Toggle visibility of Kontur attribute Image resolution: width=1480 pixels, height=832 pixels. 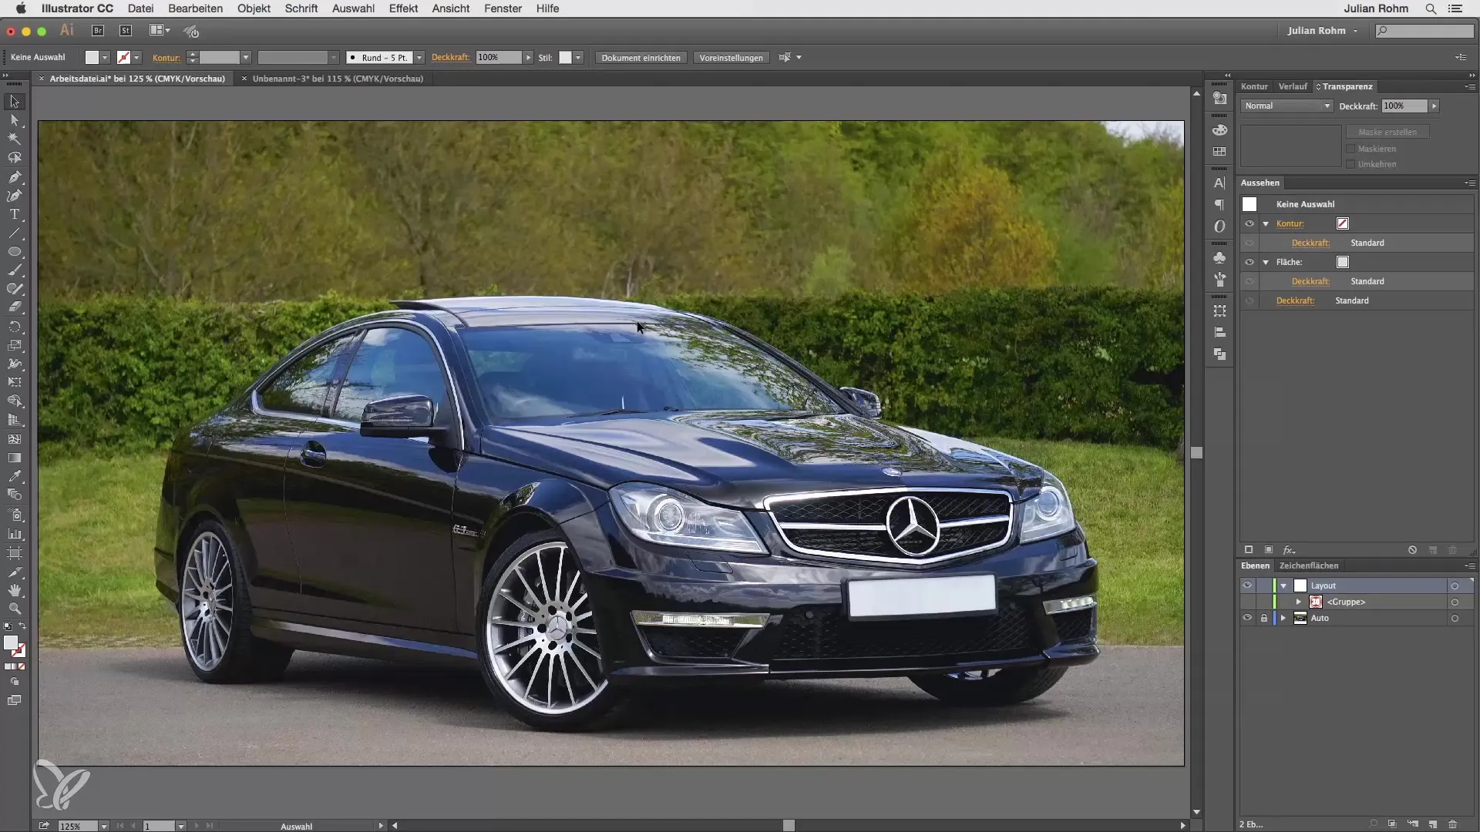[1250, 223]
